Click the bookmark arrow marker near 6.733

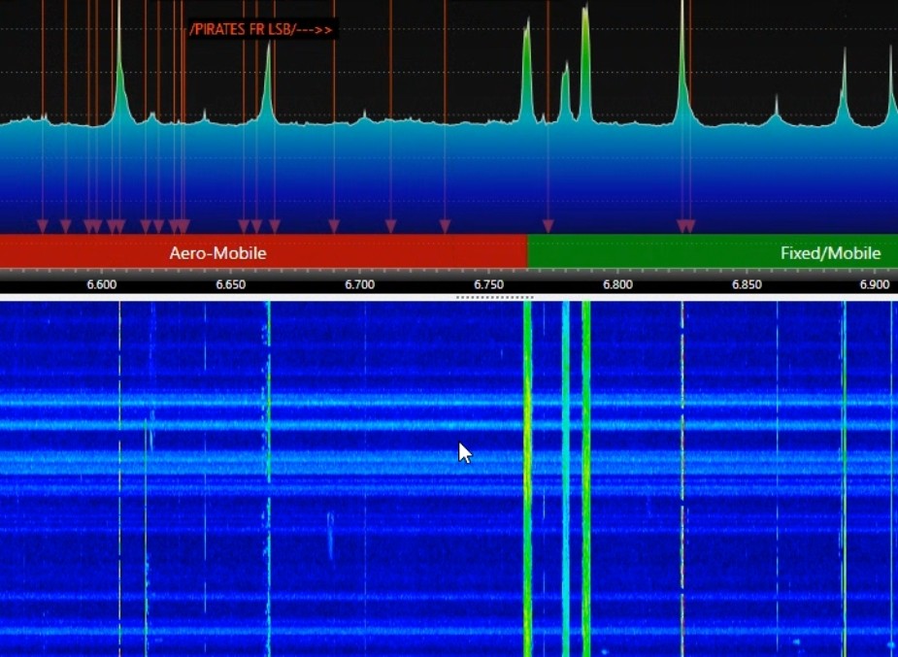(445, 227)
